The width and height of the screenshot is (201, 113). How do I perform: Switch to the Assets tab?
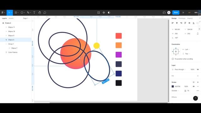[11, 18]
